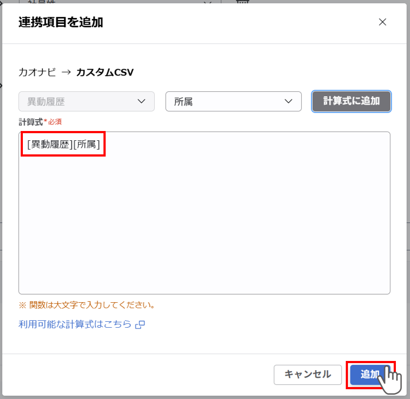This screenshot has height=399, width=410.
Task: Click the カスタムCSV heading text
Action: pyautogui.click(x=105, y=72)
